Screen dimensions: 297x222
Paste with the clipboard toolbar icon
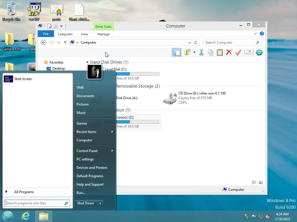point(220,52)
